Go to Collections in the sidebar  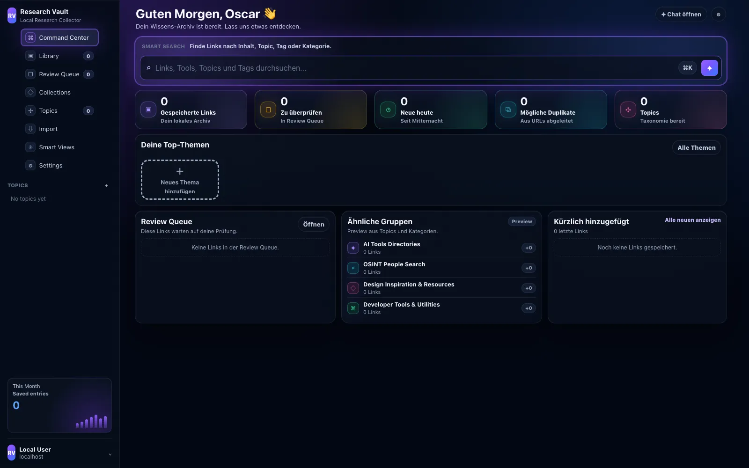point(59,92)
